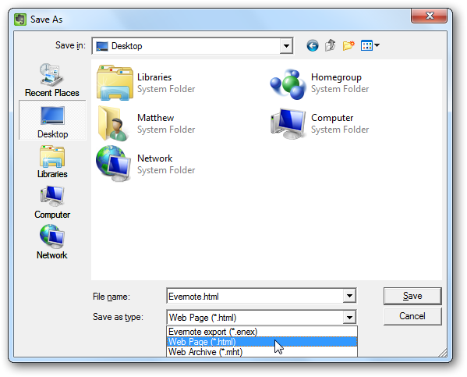This screenshot has width=467, height=377.
Task: Expand the File name dropdown arrow
Action: coord(349,296)
